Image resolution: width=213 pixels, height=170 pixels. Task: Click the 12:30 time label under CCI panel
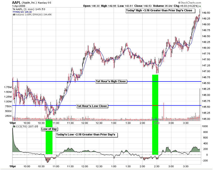pos(99,166)
